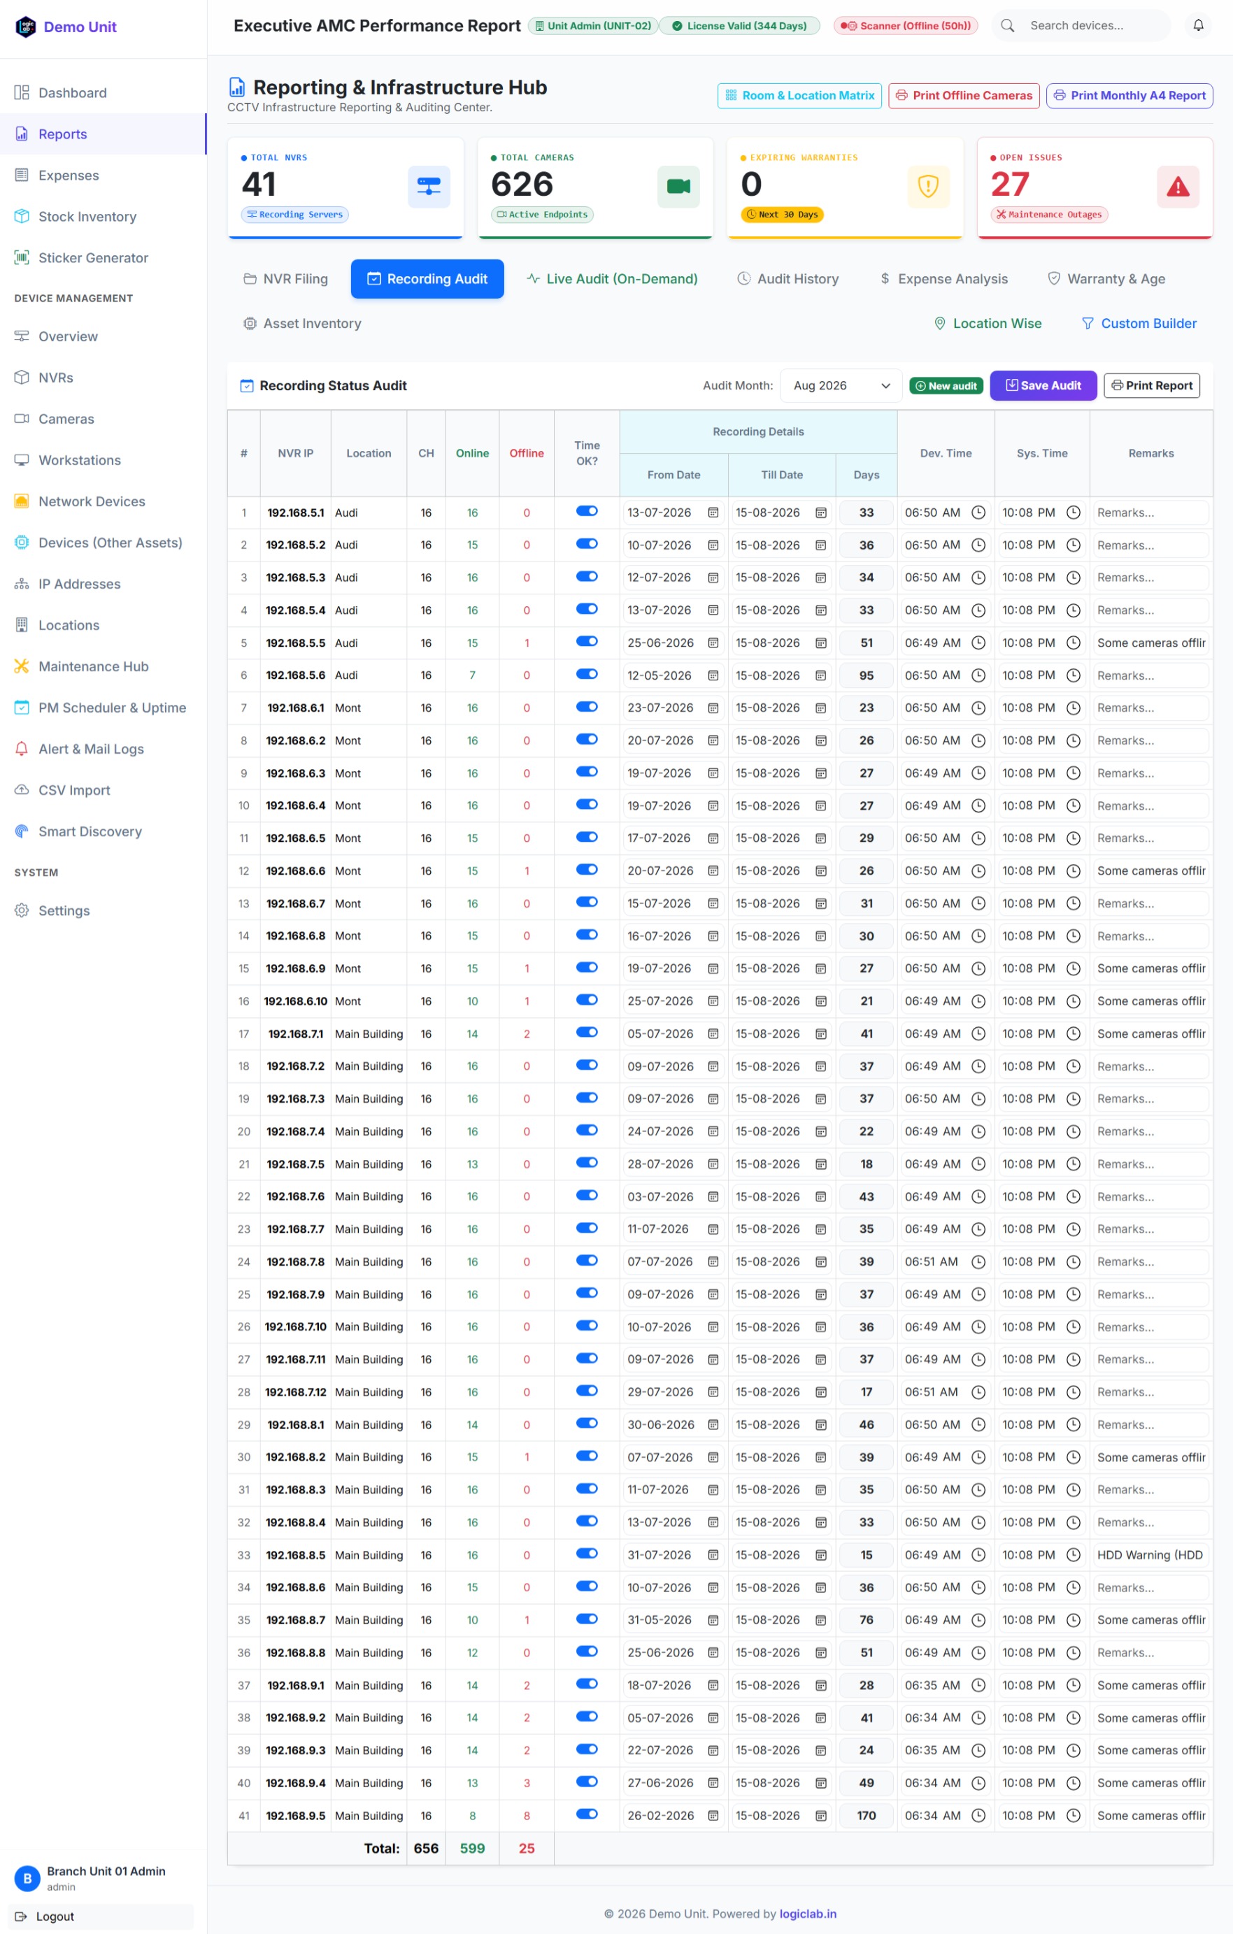Click the Maintenance Hub tools icon
1233x1934 pixels.
22,666
